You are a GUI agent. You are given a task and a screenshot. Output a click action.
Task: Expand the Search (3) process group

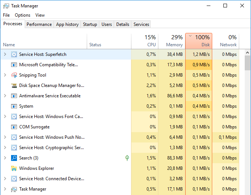point(5,158)
